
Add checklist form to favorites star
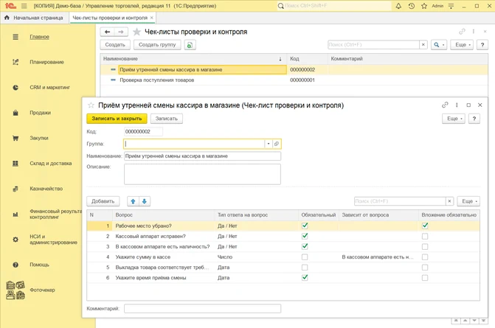tap(91, 105)
